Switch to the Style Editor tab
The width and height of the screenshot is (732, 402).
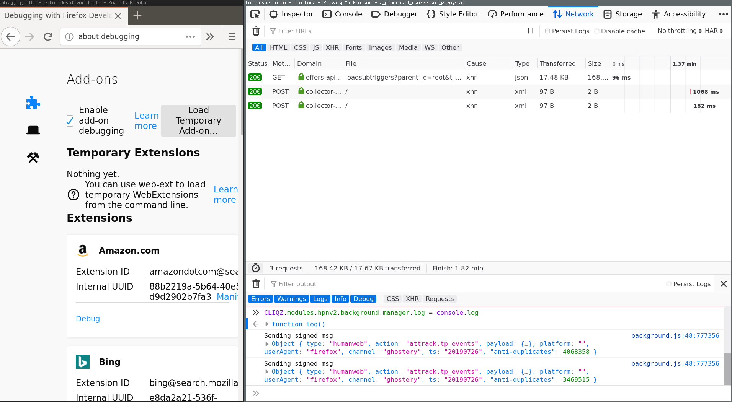click(x=453, y=14)
